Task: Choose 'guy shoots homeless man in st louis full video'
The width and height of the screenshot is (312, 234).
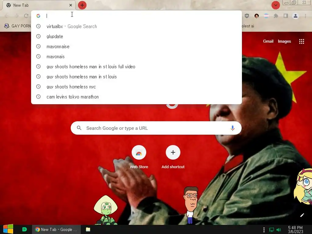Action: click(x=136, y=66)
